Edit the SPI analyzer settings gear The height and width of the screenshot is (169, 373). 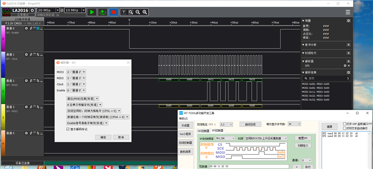pyautogui.click(x=345, y=66)
